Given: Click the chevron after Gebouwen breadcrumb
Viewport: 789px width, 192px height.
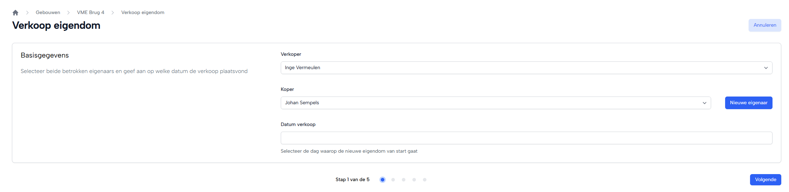Looking at the screenshot, I should [68, 13].
